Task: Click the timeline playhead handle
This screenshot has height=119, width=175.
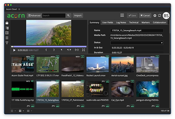Action: (x=12, y=47)
